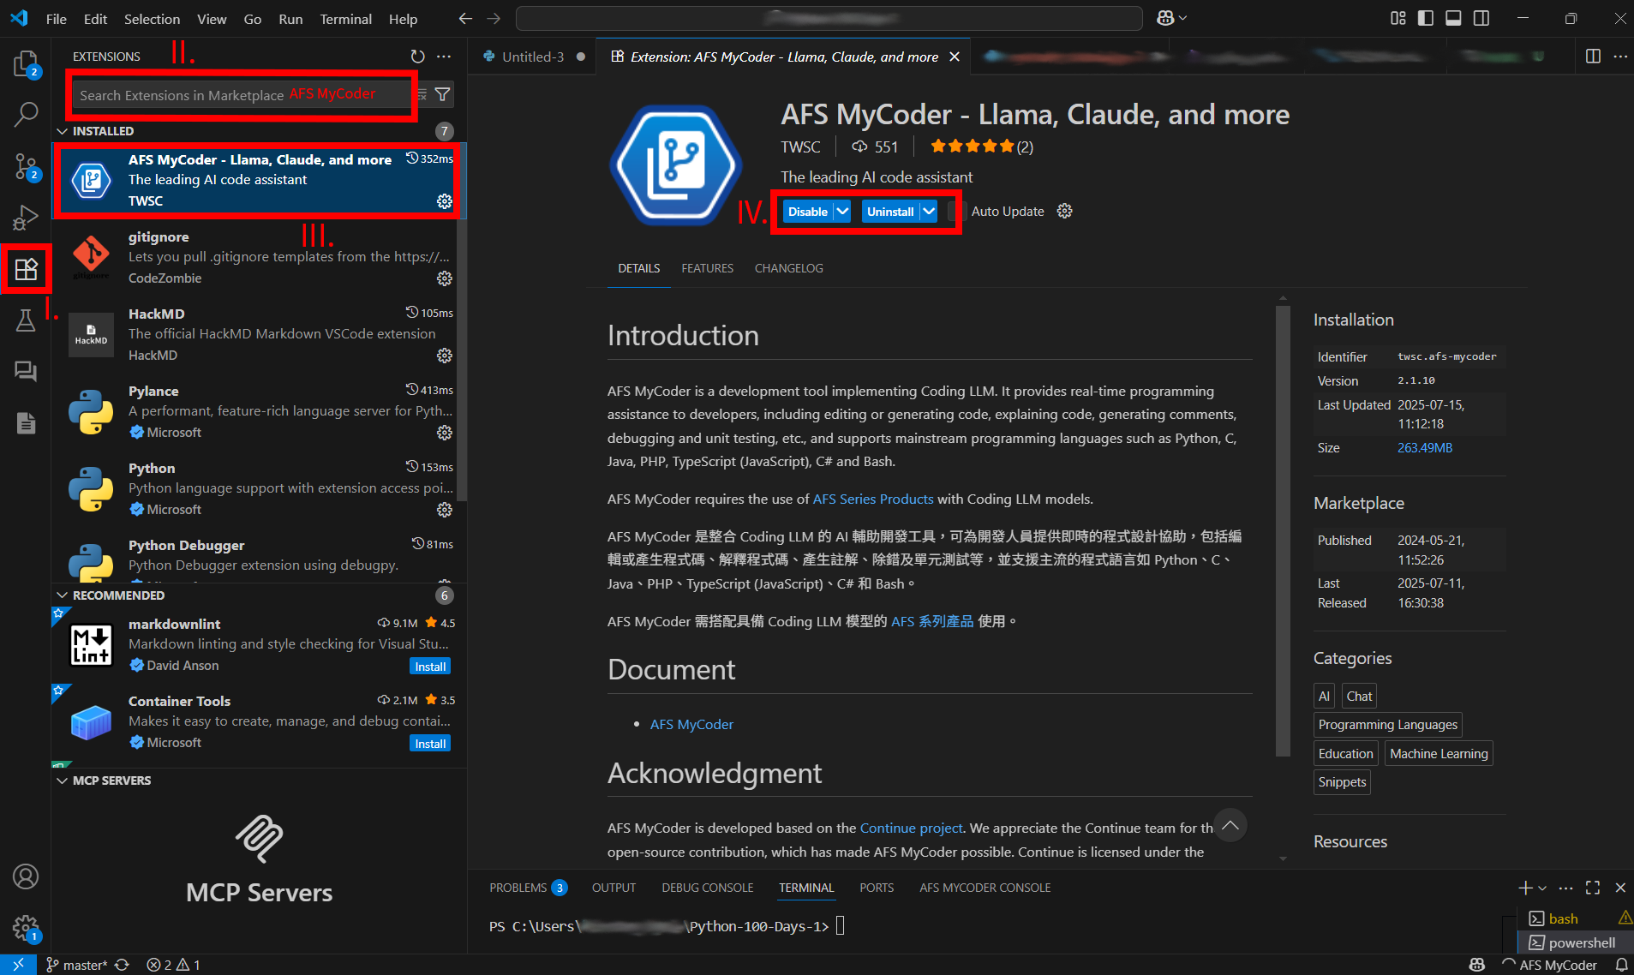Viewport: 1634px width, 975px height.
Task: Open the Continue project link
Action: tap(911, 828)
